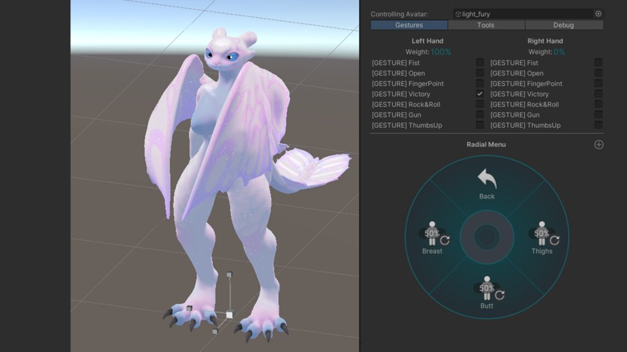Viewport: 627px width, 352px height.
Task: Enable Right Hand Gun gesture
Action: [x=598, y=115]
